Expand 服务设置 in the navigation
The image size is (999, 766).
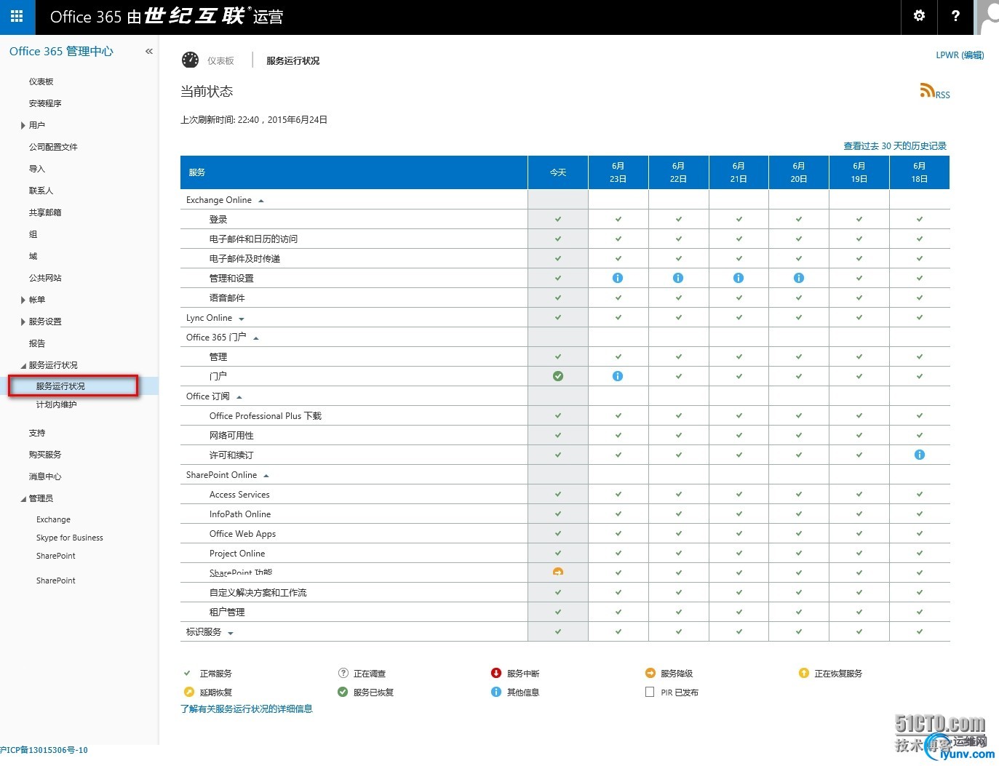[x=23, y=322]
